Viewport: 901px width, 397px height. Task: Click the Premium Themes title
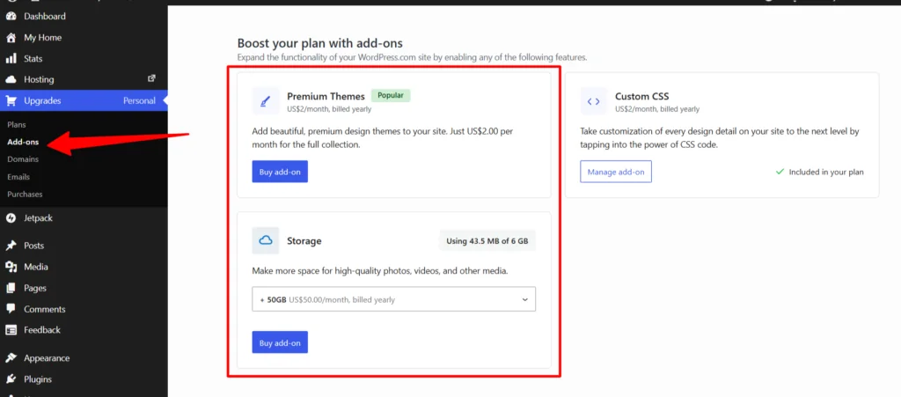tap(326, 97)
